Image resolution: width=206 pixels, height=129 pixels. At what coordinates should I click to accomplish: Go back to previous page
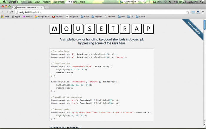[x=3, y=12]
